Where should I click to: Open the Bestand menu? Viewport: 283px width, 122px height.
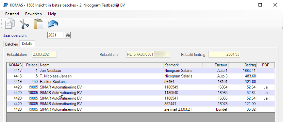tap(12, 14)
